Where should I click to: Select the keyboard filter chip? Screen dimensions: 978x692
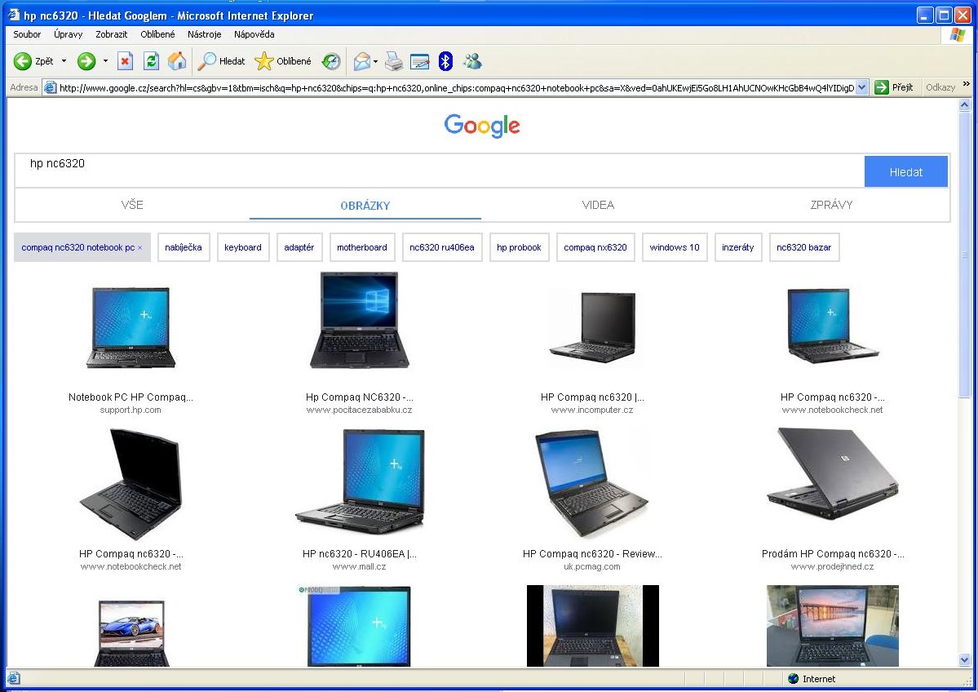point(242,247)
